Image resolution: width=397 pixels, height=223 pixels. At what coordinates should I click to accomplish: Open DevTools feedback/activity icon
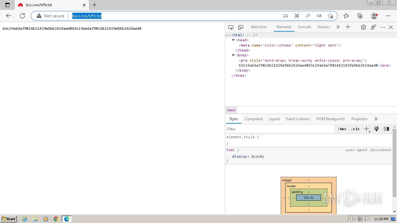(x=373, y=27)
